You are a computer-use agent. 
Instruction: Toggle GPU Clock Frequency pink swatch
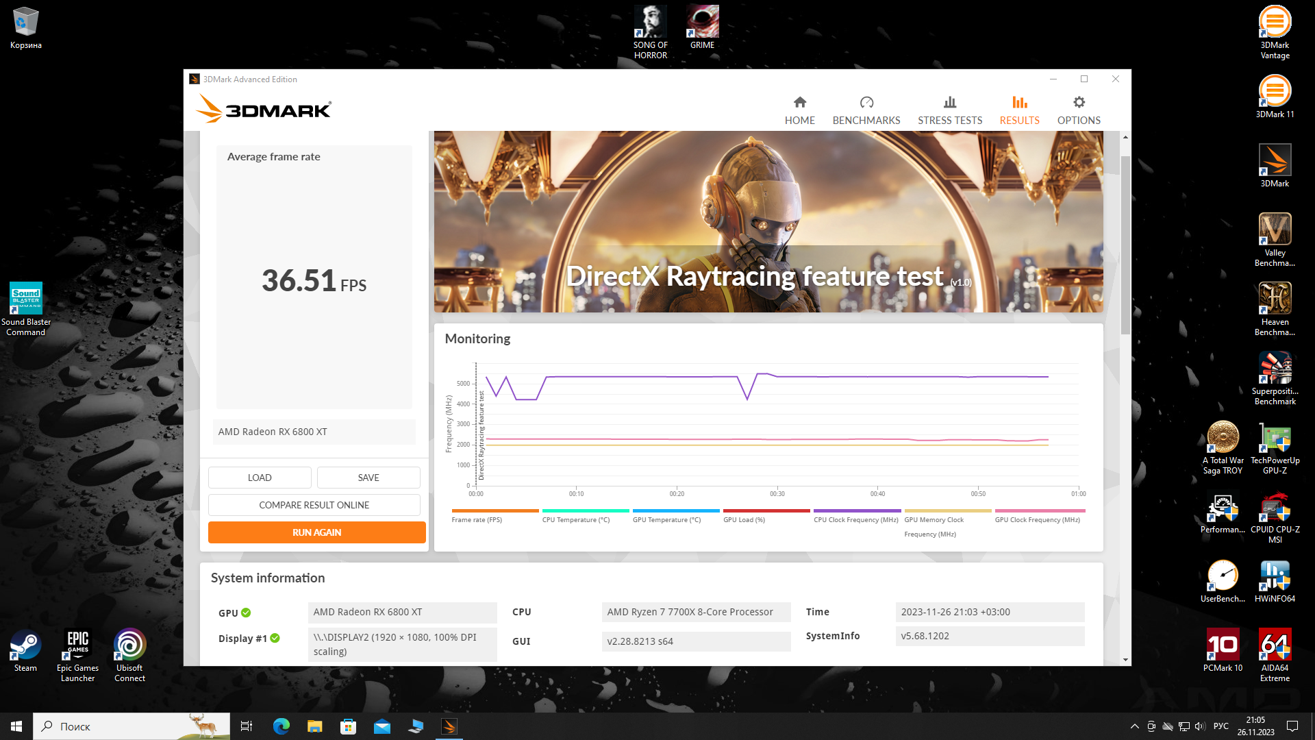pos(1039,511)
